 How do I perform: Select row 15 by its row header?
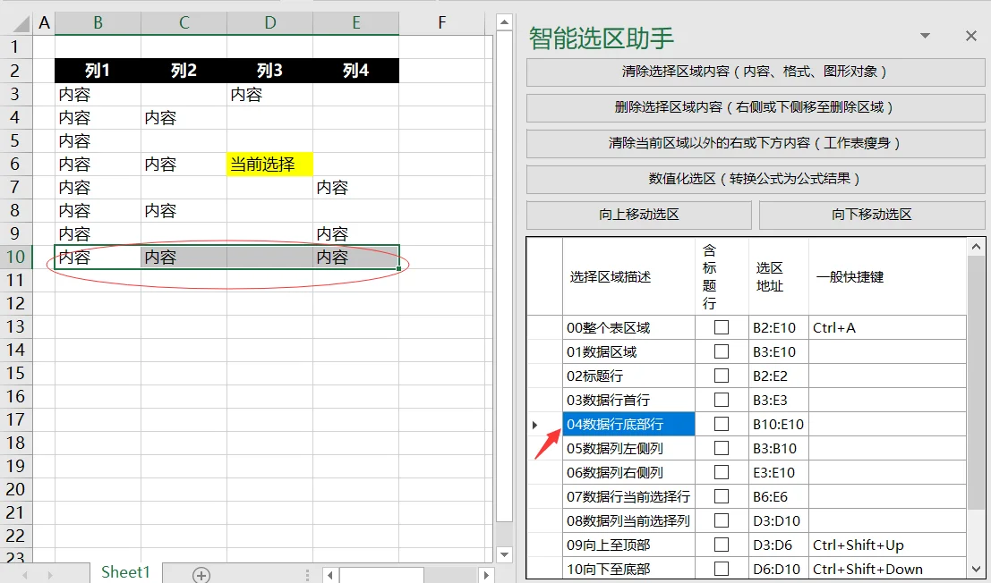click(x=15, y=373)
